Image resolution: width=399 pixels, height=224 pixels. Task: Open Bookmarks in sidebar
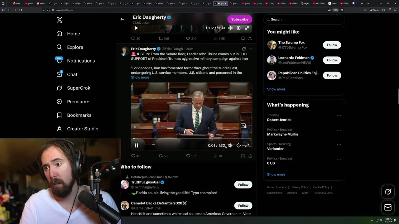pos(74,115)
